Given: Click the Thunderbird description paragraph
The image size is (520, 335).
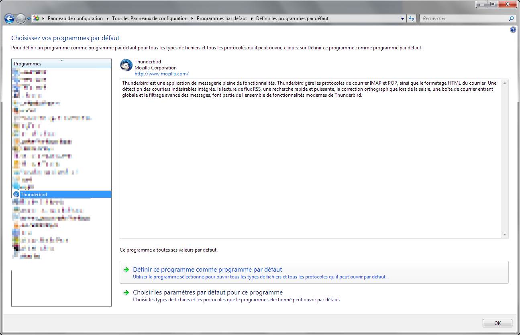Looking at the screenshot, I should pos(309,89).
